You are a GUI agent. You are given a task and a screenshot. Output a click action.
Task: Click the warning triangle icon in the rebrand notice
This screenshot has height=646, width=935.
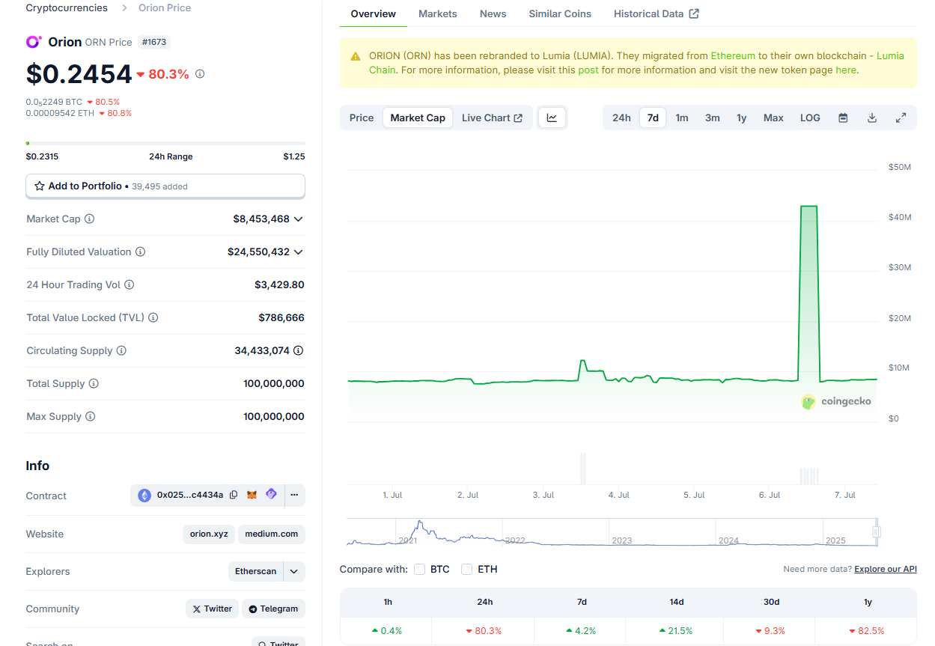(355, 56)
